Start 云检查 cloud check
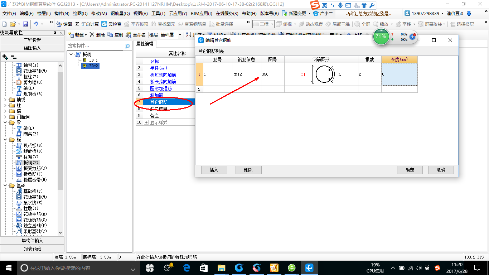489x275 pixels. click(x=111, y=24)
